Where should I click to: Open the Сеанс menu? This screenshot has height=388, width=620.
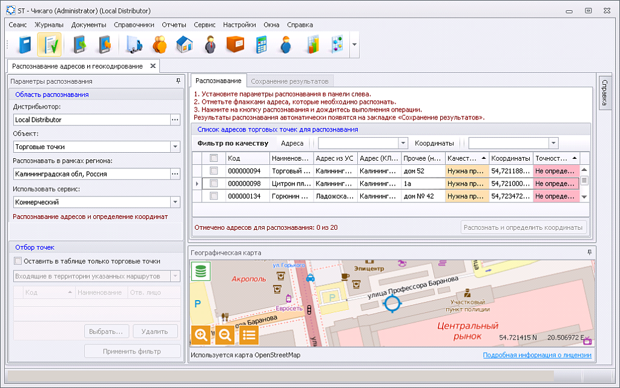[x=18, y=24]
